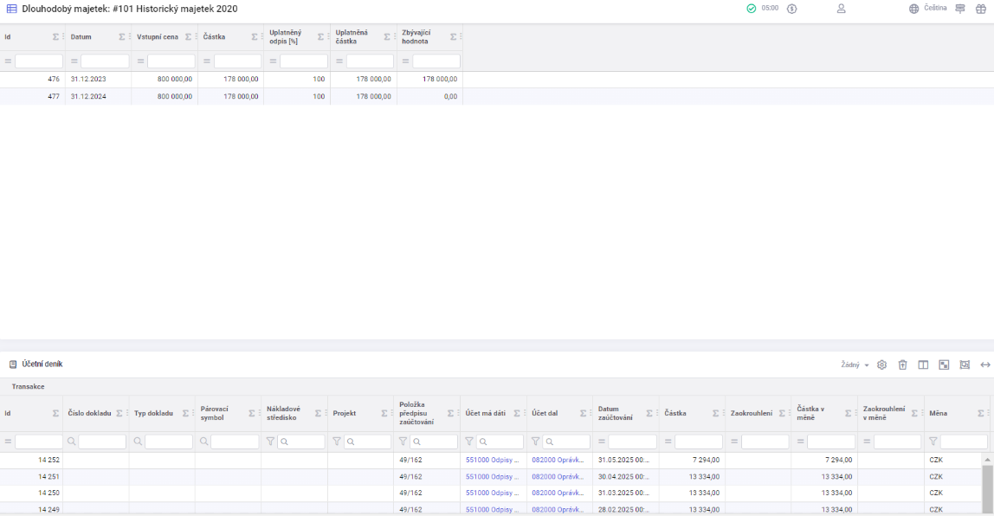Click the search icon under Číslo dokladu
This screenshot has height=516, width=994.
72,442
